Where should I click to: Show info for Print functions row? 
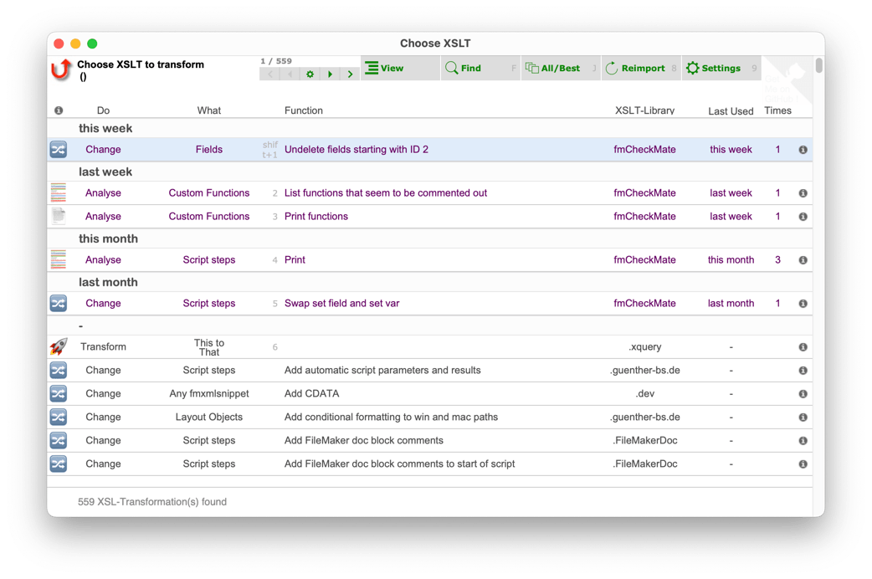tap(803, 217)
